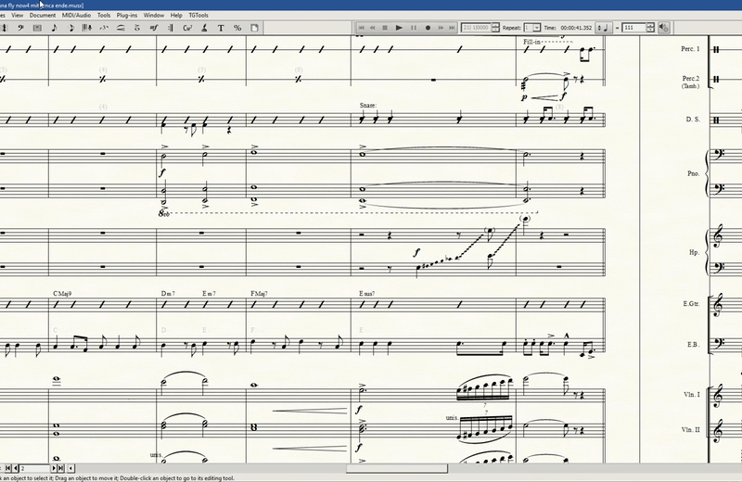Select the Text tool (T icon)
742x482 pixels.
(221, 28)
